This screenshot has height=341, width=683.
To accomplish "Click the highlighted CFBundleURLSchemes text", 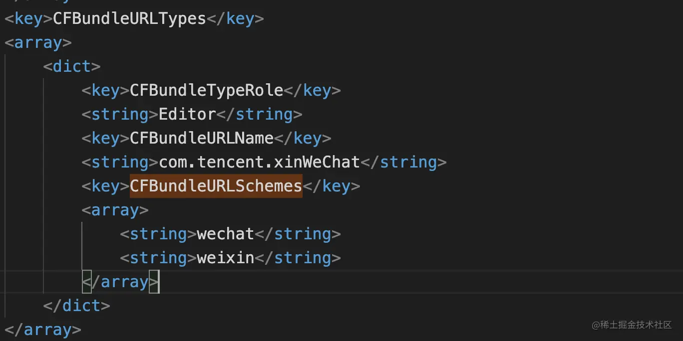I will pyautogui.click(x=216, y=186).
